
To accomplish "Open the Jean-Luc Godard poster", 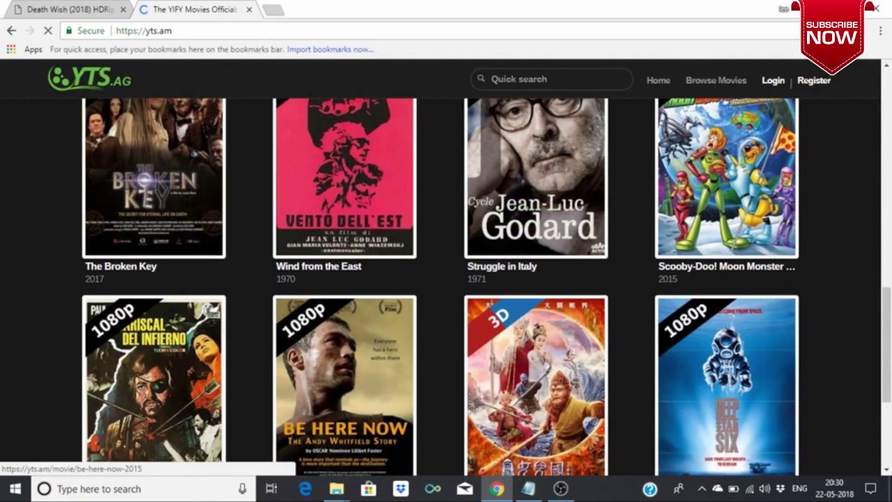I will click(x=536, y=178).
